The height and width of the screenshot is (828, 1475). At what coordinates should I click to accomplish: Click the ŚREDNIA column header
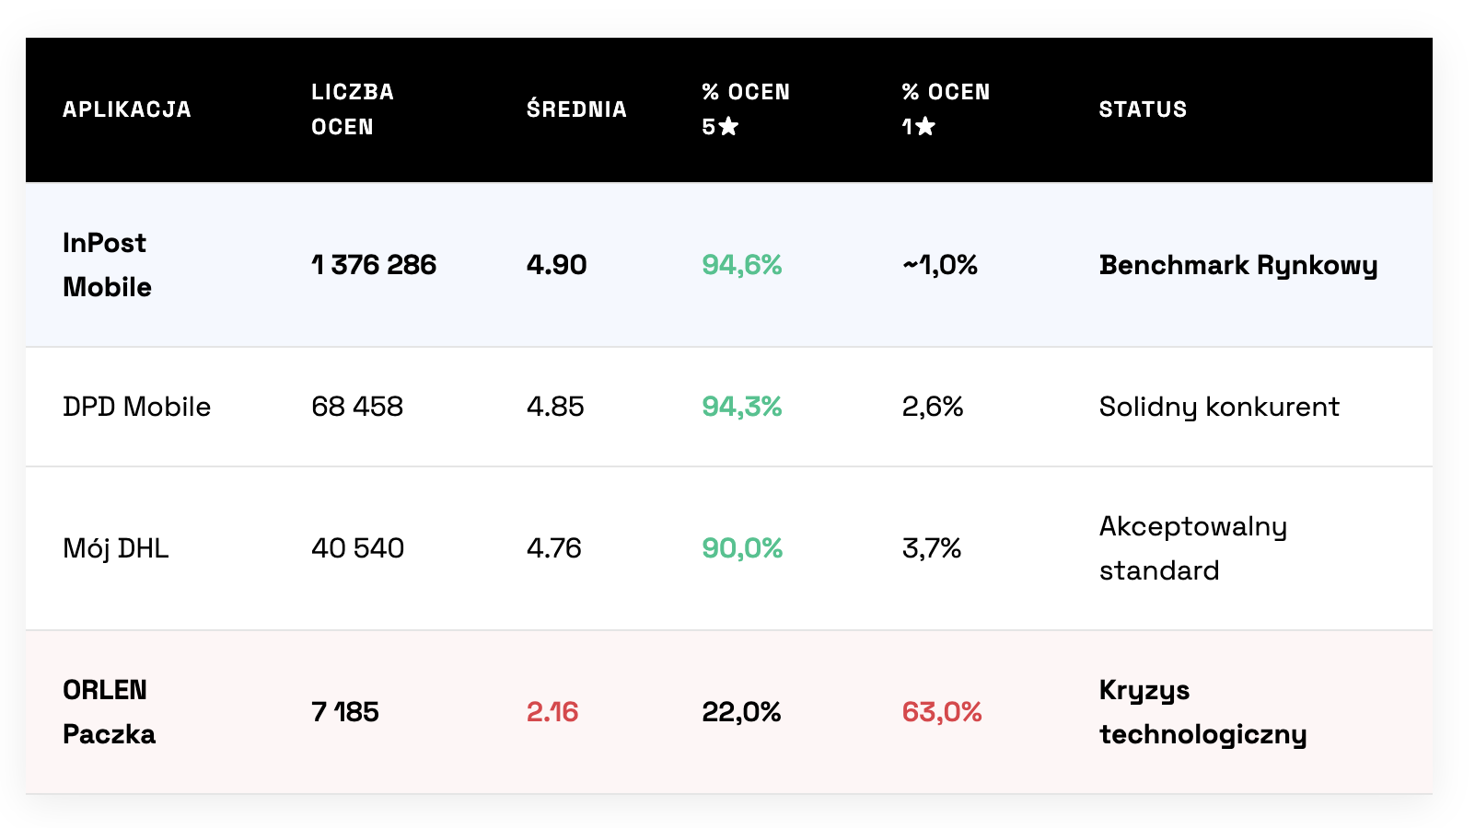click(x=576, y=109)
